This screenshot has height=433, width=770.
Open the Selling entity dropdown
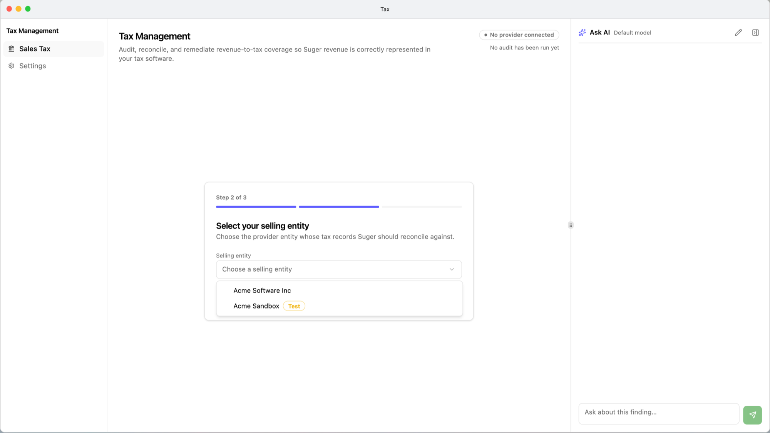pos(339,269)
